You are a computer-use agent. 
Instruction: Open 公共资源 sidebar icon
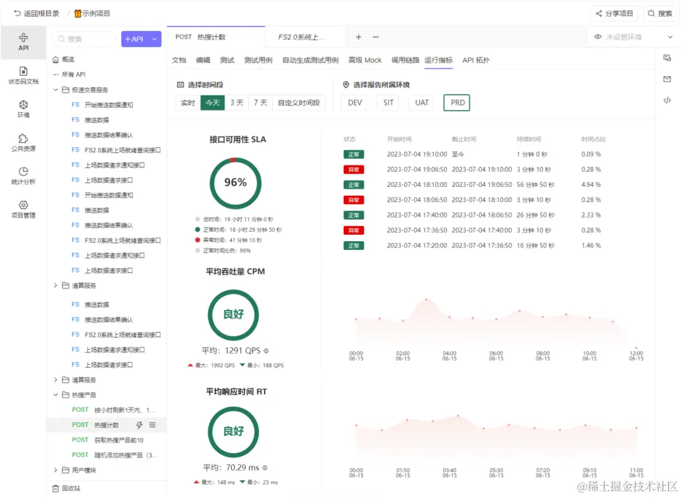(x=23, y=143)
